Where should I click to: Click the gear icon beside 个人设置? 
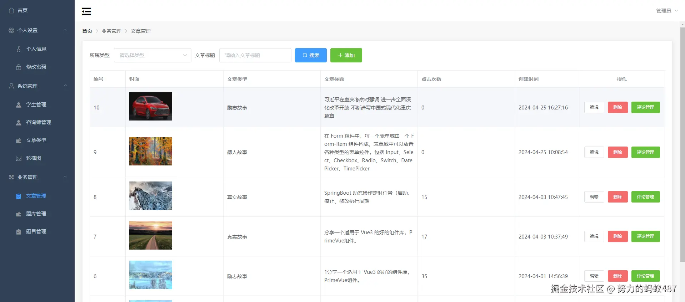point(11,30)
